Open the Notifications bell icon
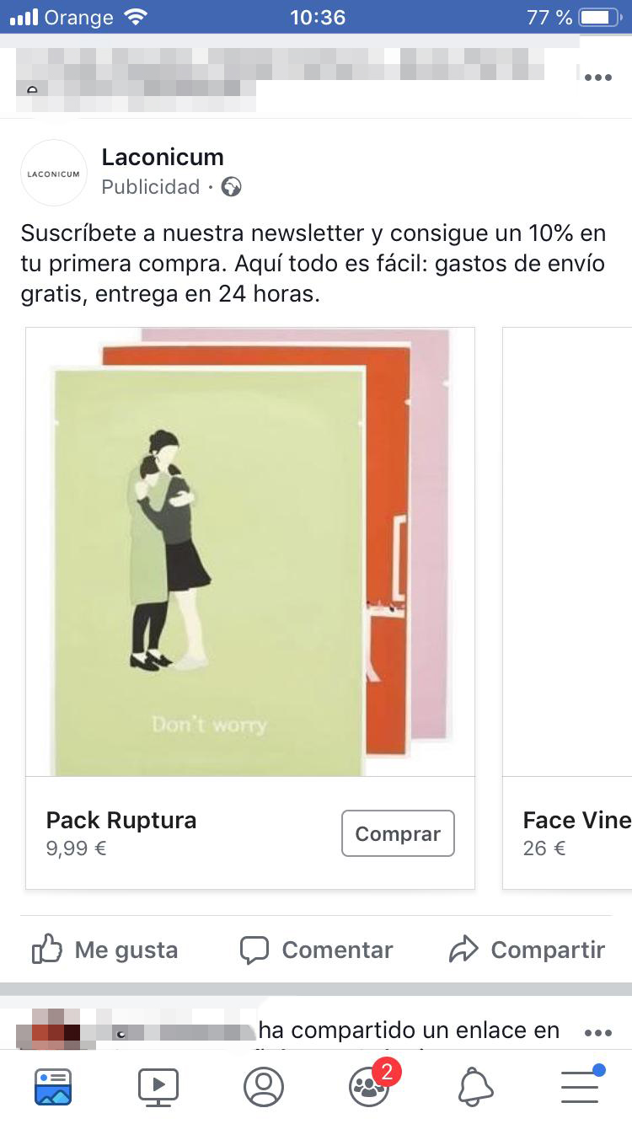 (475, 1087)
